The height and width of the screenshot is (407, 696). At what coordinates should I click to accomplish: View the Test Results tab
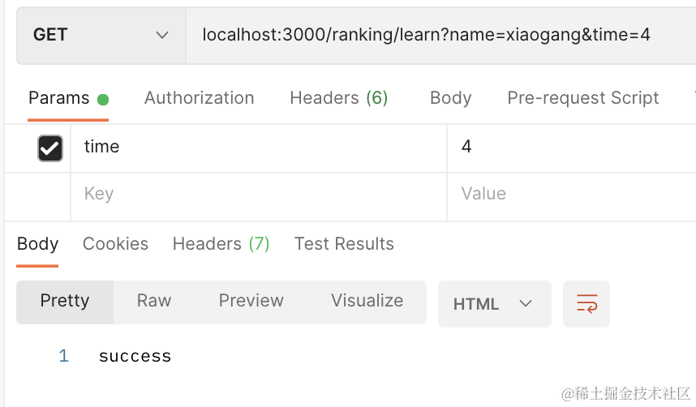[x=344, y=244]
